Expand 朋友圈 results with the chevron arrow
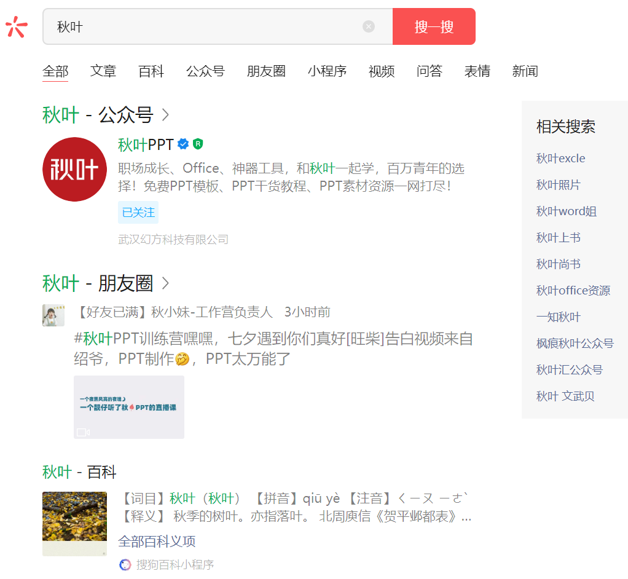 click(165, 283)
